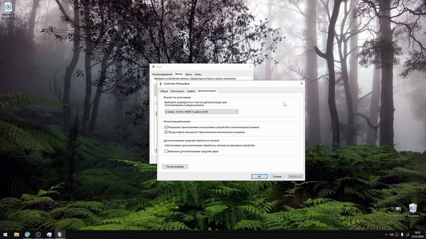Open the Recycle Bin (Корзина) desktop icon
The image size is (426, 239).
tap(413, 210)
